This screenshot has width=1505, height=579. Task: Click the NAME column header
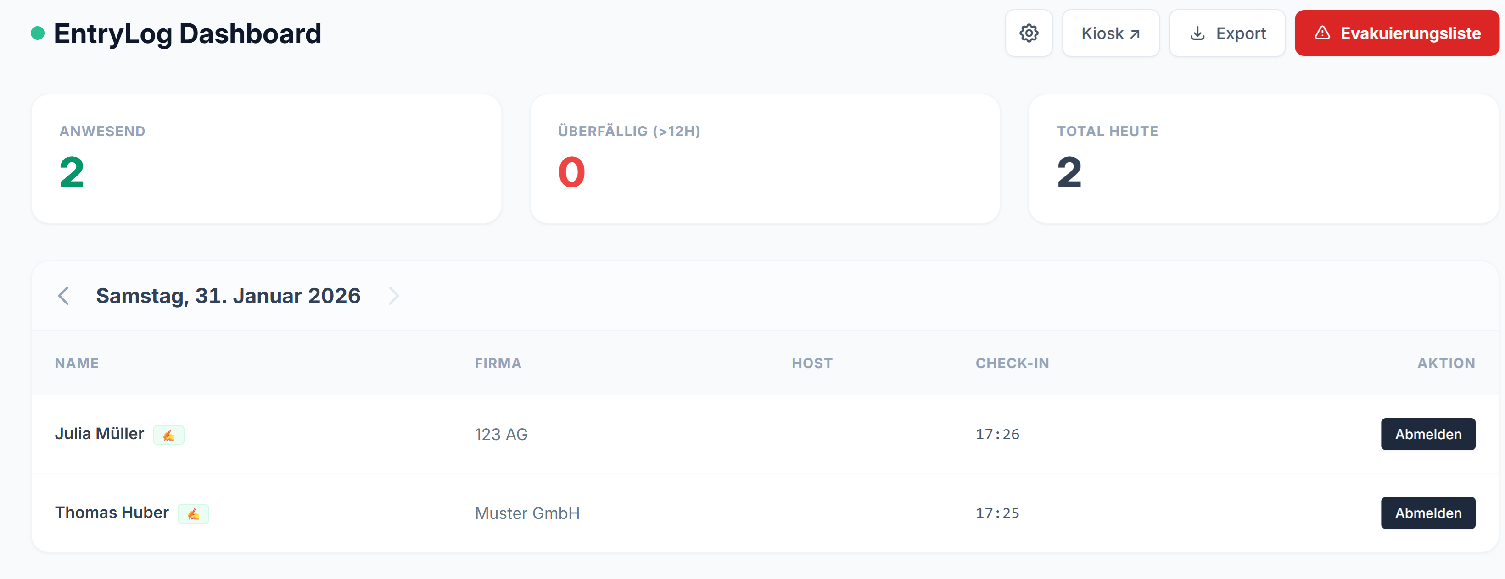tap(77, 363)
